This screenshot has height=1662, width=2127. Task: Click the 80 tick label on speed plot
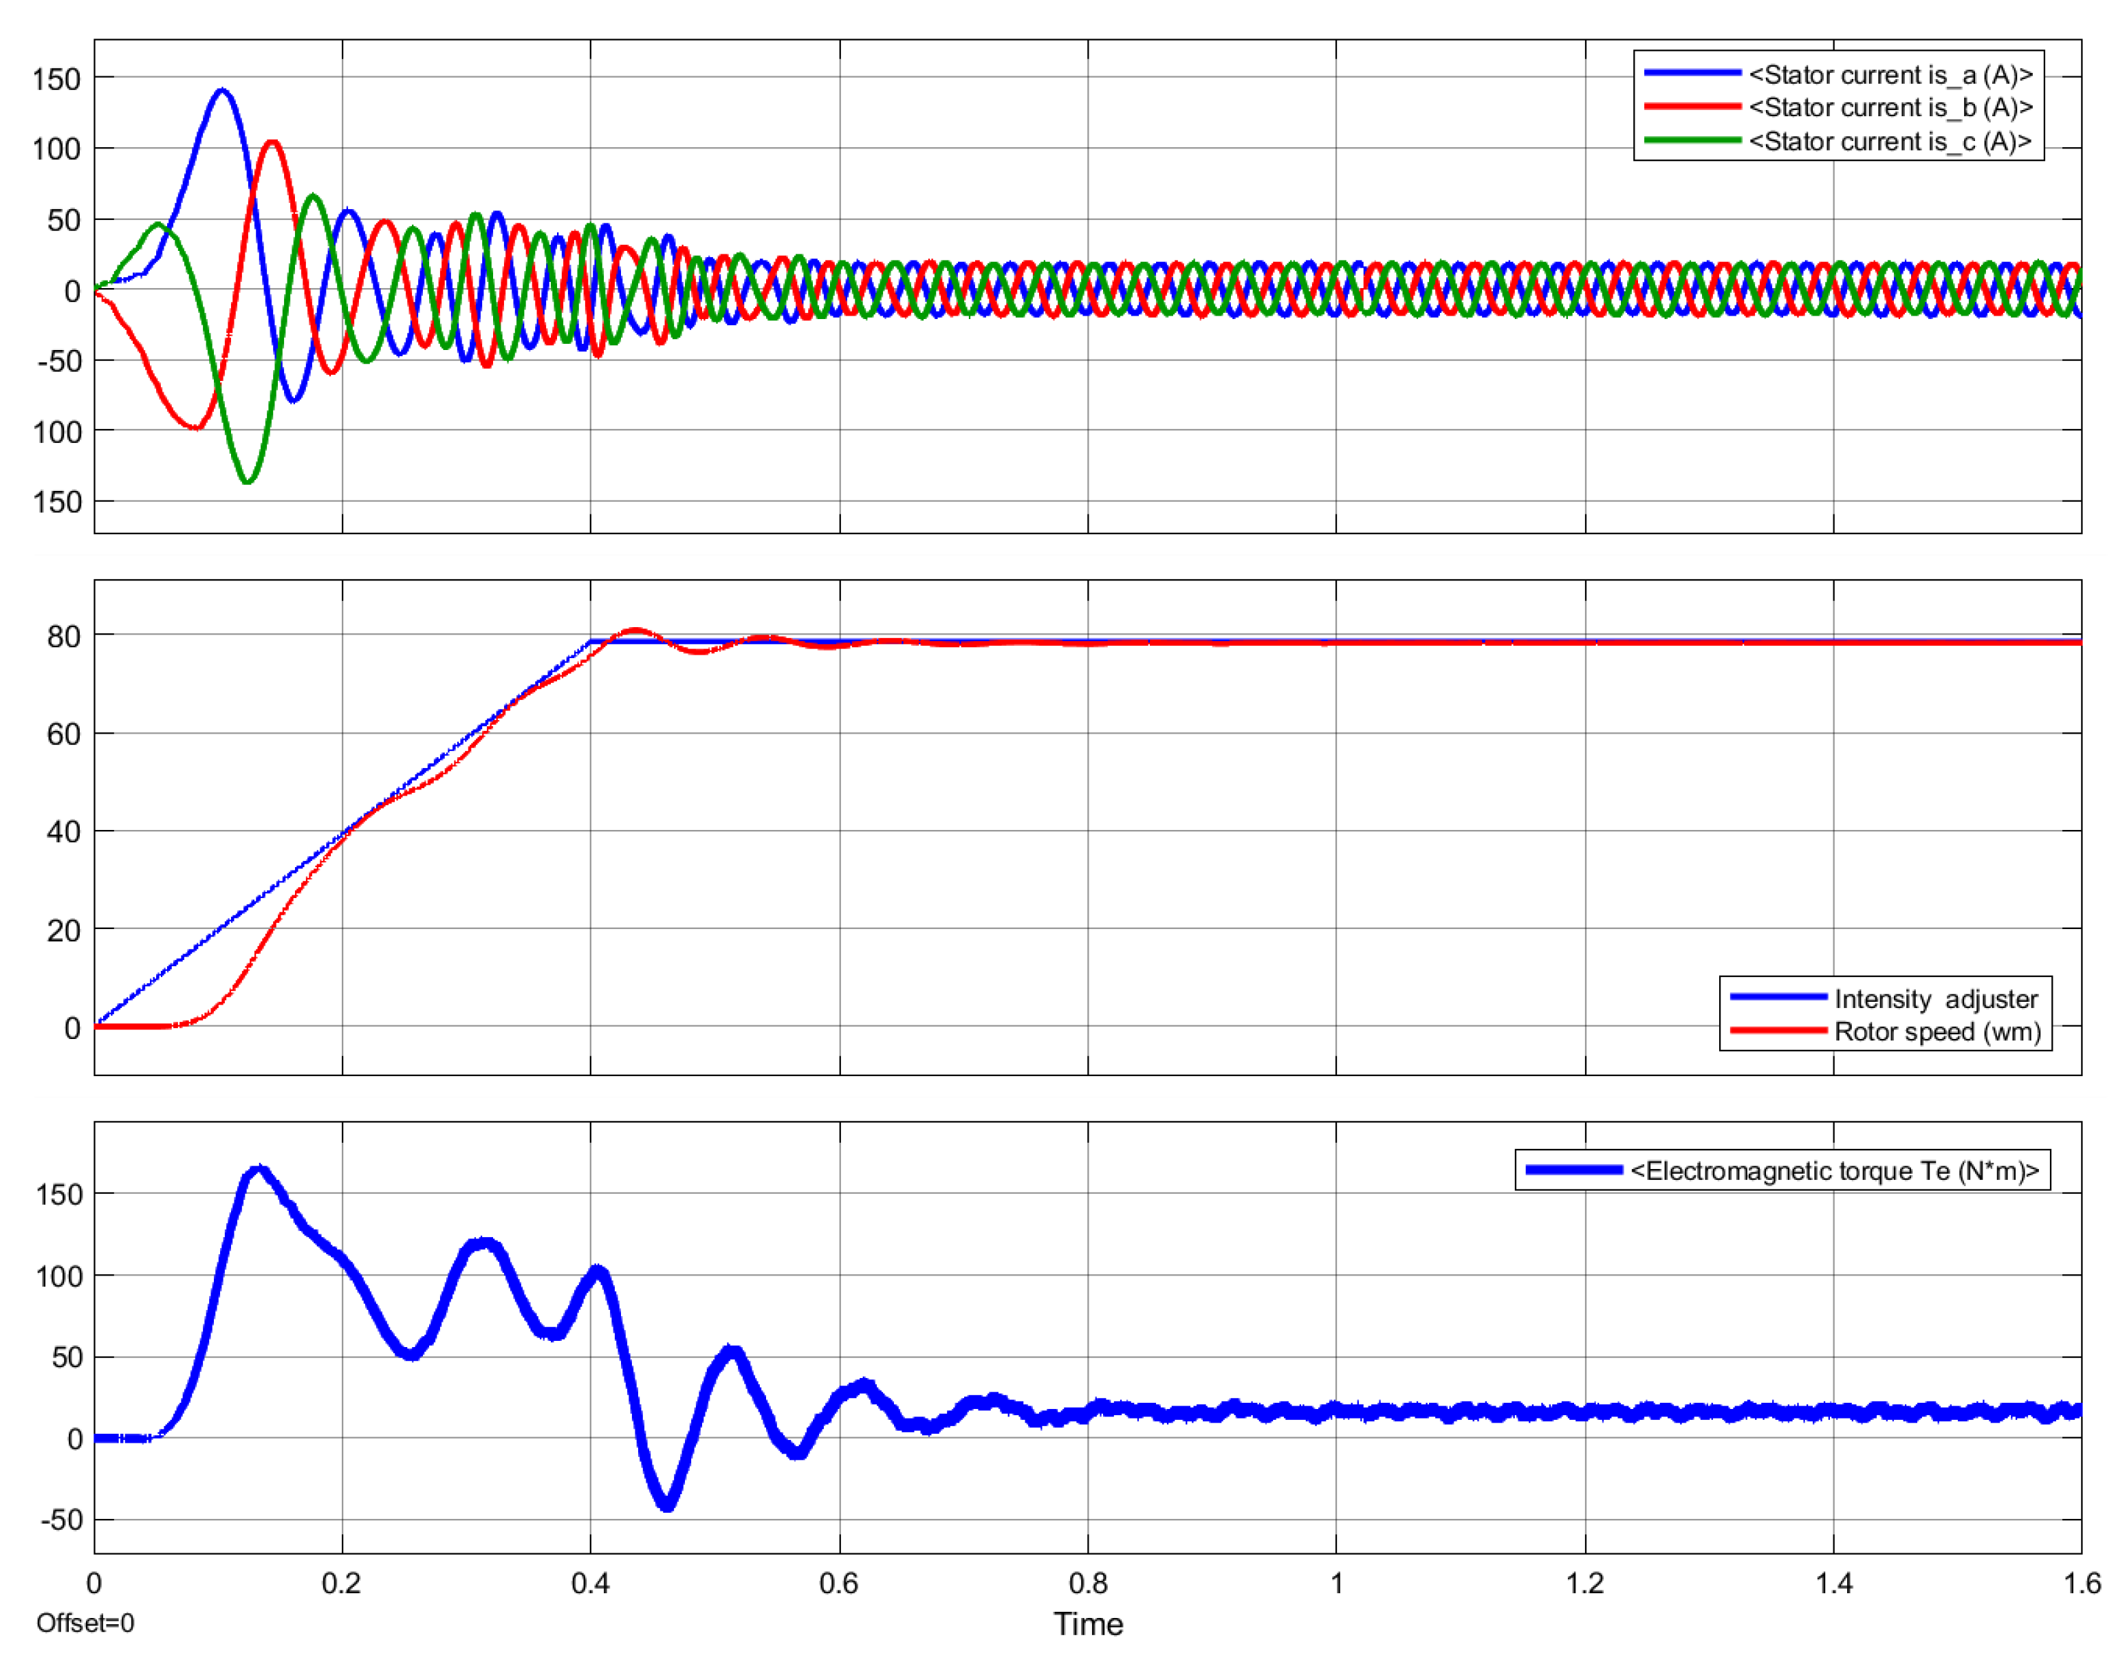(x=63, y=637)
